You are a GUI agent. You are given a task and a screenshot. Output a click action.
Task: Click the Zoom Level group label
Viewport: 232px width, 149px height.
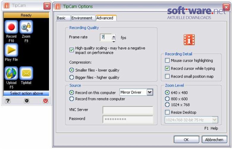pos(174,86)
